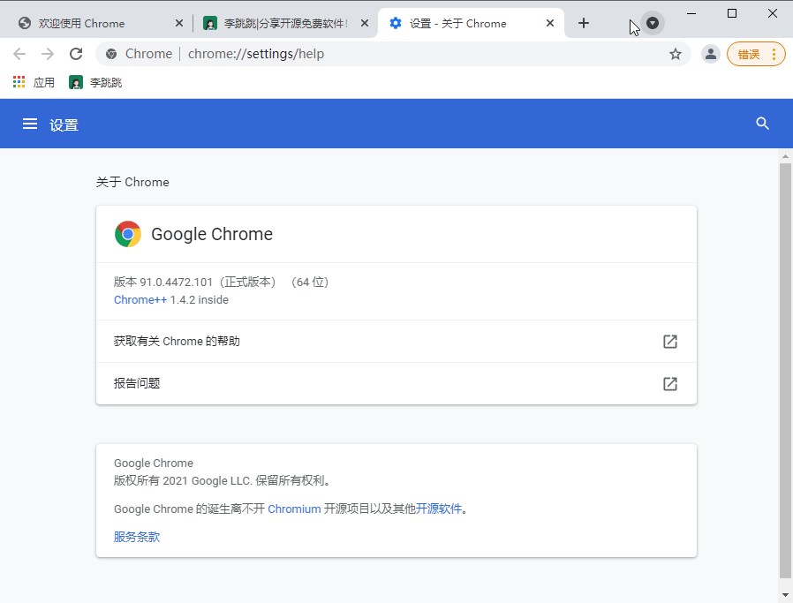Open the Chrome++ link
Screen dimensions: 793x603
[x=140, y=299]
